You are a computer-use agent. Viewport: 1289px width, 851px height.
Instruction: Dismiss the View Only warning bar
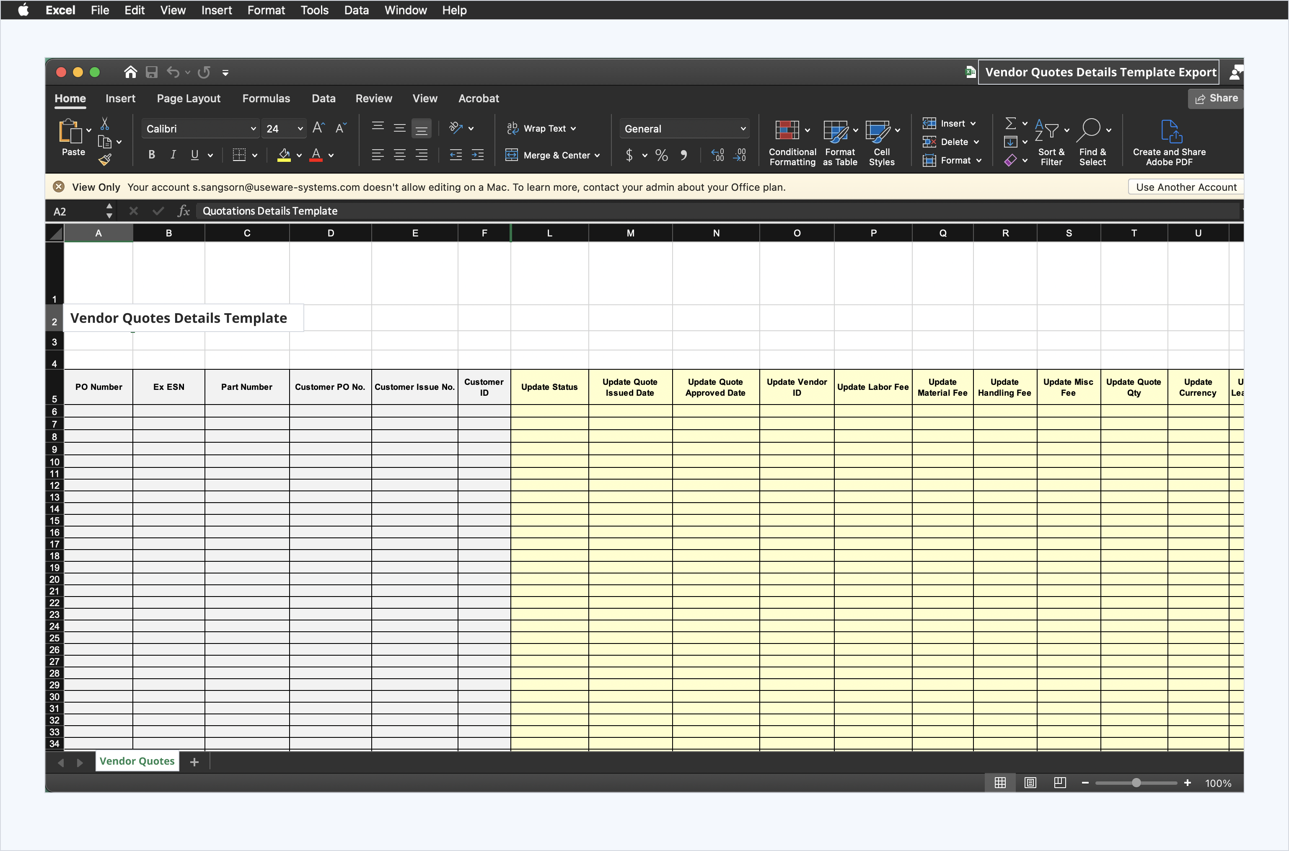tap(59, 187)
